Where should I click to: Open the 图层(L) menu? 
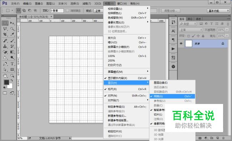click(50, 4)
